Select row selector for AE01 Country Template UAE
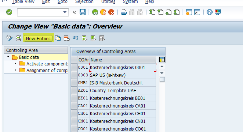Viewport: 243px width, 132px height. coord(74,90)
